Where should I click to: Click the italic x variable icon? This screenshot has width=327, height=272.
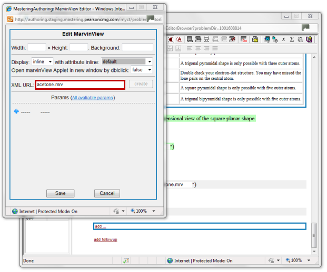point(284,39)
